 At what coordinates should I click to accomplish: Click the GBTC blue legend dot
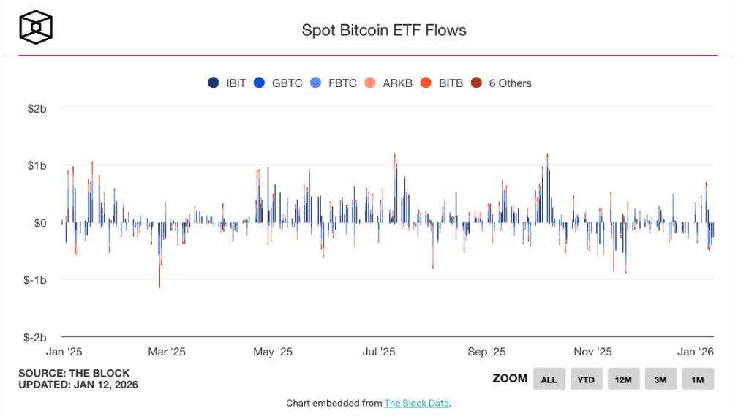click(259, 83)
